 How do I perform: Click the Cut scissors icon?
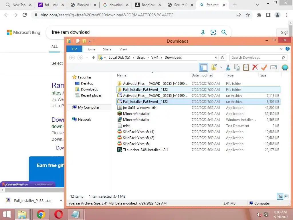228,67
